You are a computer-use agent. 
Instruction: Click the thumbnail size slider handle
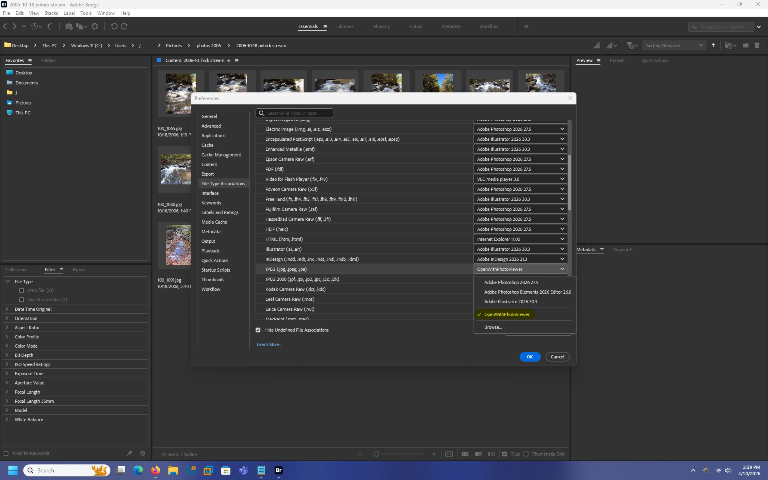pyautogui.click(x=376, y=454)
